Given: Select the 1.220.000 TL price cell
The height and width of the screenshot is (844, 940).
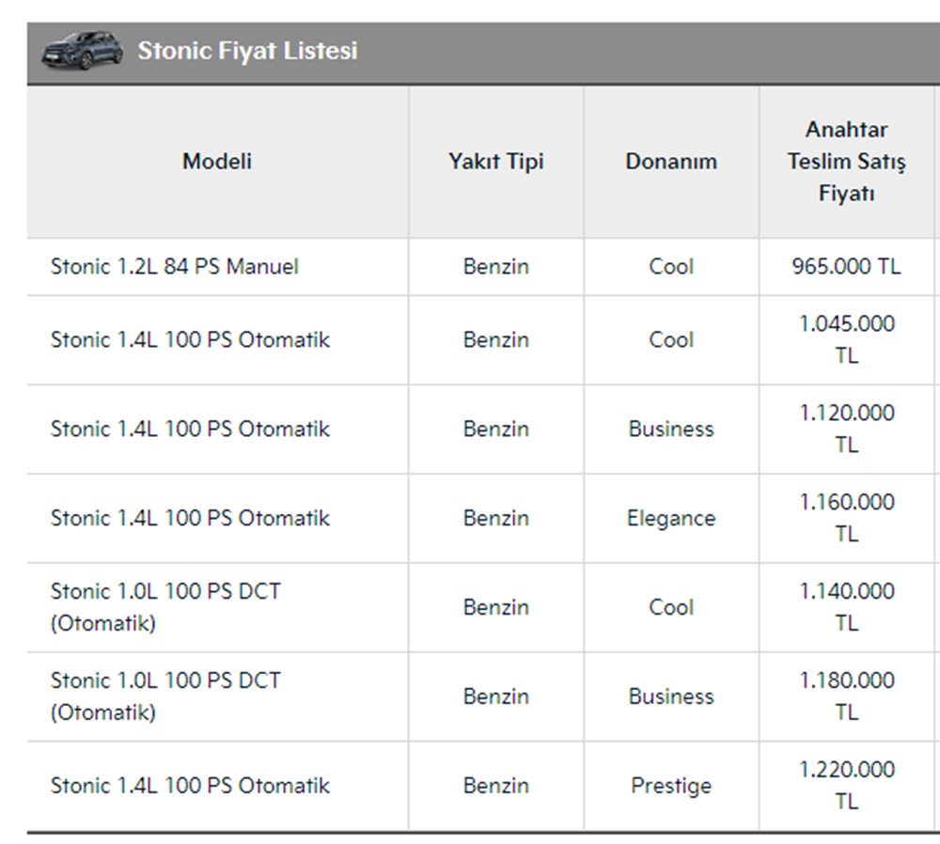Looking at the screenshot, I should pyautogui.click(x=846, y=786).
